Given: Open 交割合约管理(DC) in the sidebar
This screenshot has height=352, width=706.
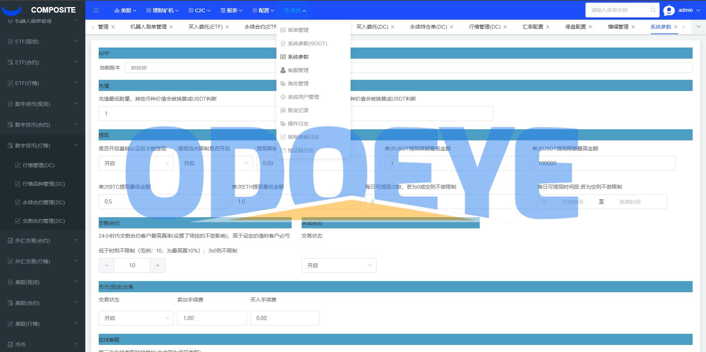Looking at the screenshot, I should (43, 221).
